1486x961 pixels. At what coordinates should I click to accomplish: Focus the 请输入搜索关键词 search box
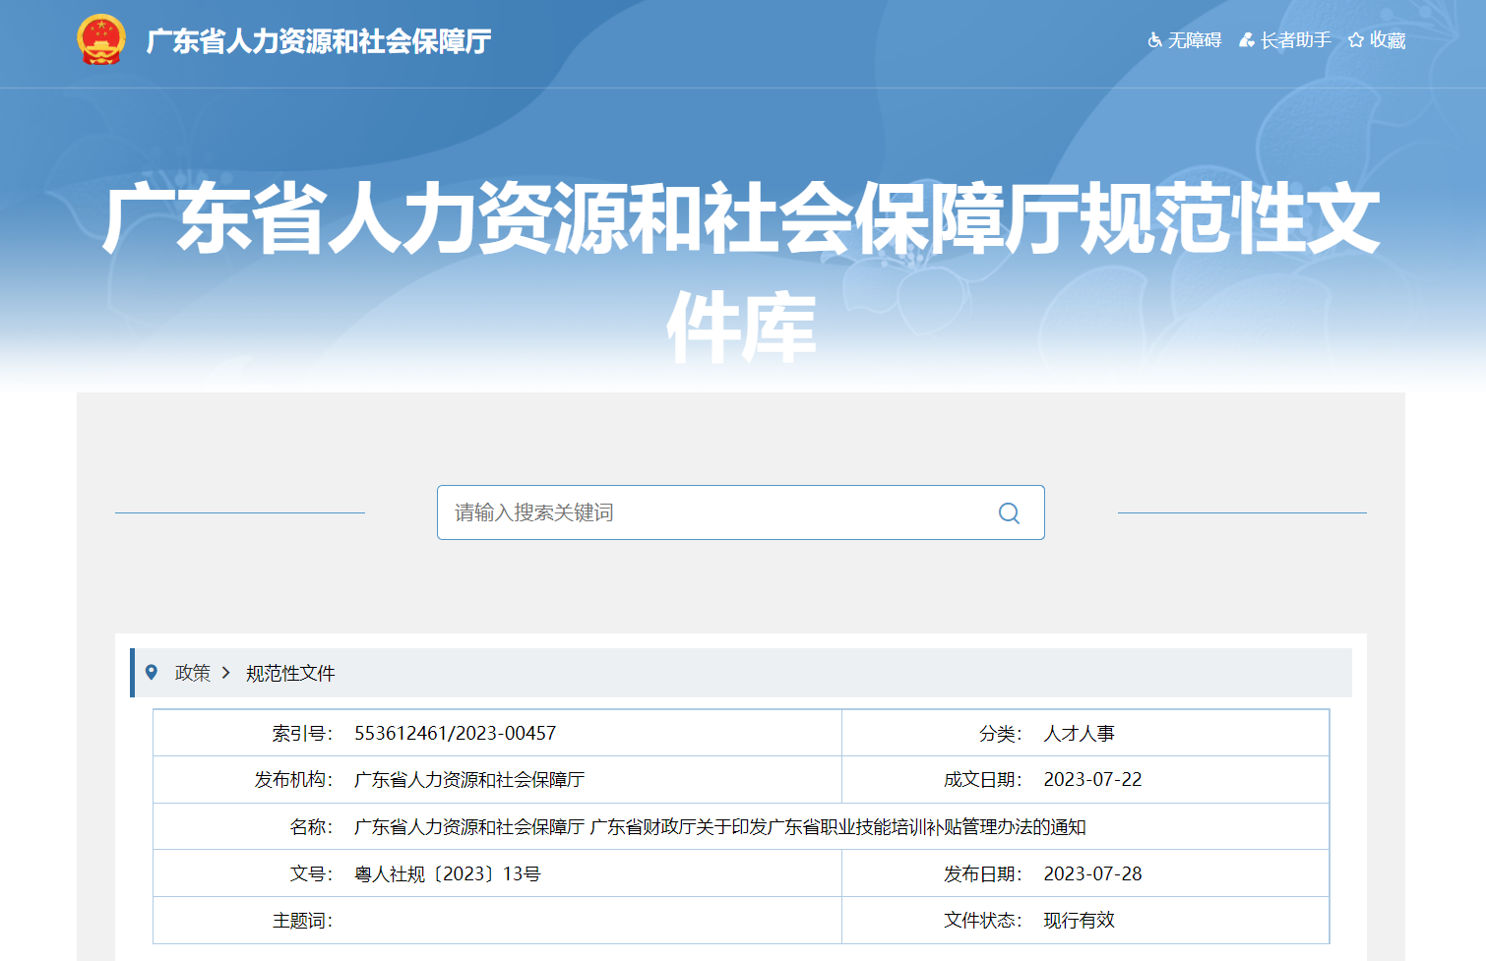[741, 512]
